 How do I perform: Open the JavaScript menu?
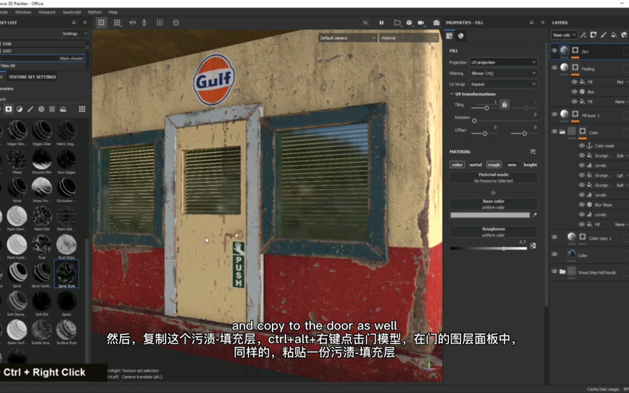coord(72,12)
